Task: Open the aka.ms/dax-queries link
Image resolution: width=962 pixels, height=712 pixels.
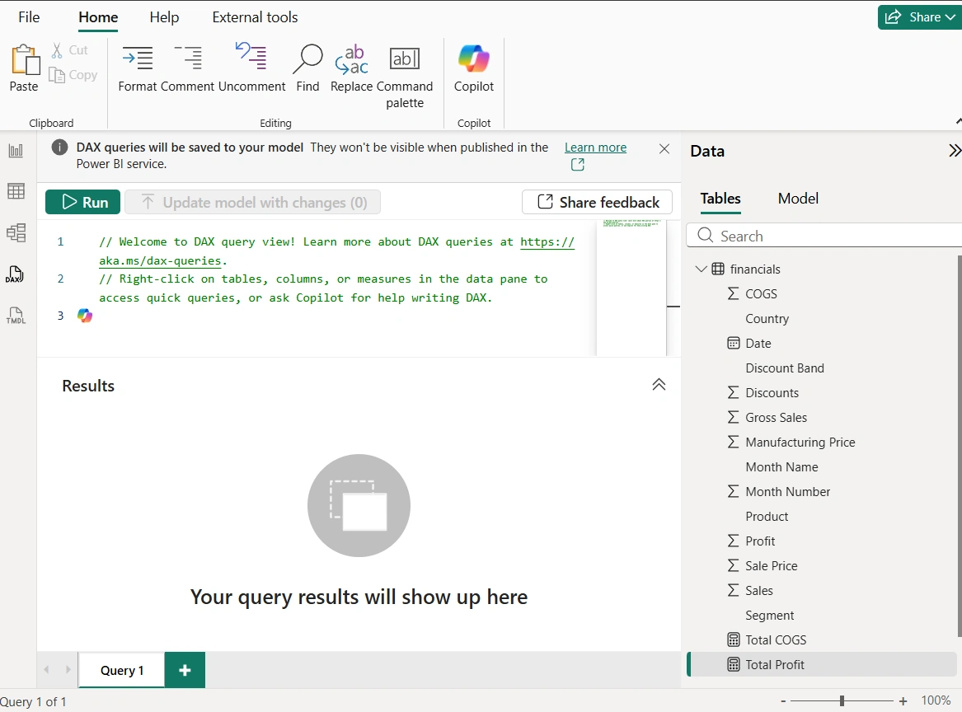Action: click(x=160, y=260)
